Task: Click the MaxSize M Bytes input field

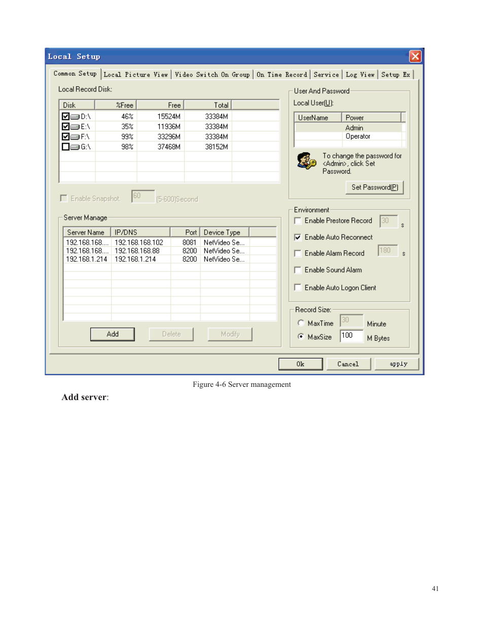Action: [x=352, y=336]
